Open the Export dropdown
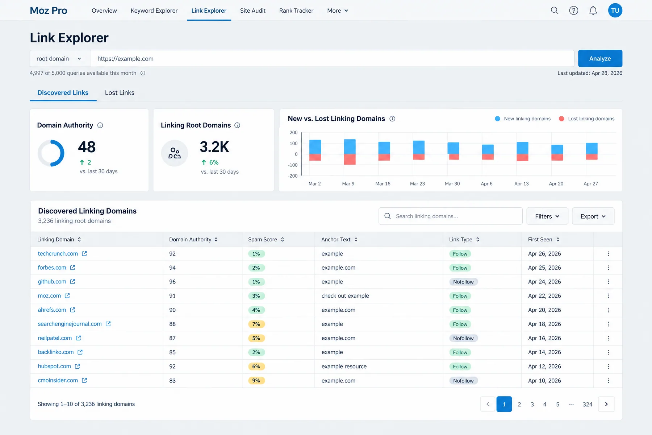The height and width of the screenshot is (435, 652). tap(593, 216)
